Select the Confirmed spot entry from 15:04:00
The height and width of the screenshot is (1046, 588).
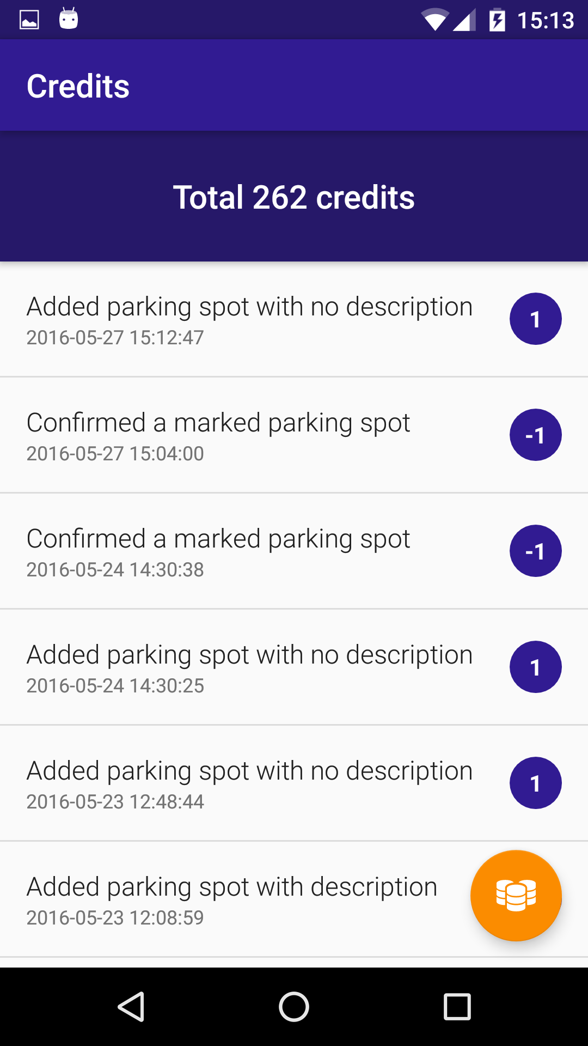[218, 436]
